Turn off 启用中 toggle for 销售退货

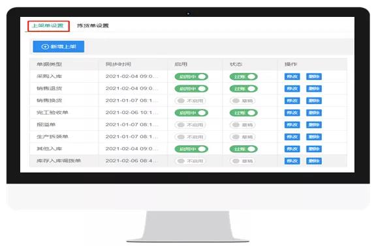(191, 89)
